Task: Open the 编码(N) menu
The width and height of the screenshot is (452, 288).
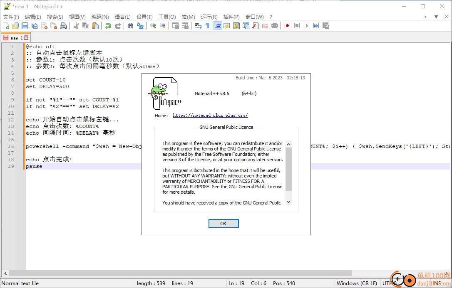Action: pos(100,17)
